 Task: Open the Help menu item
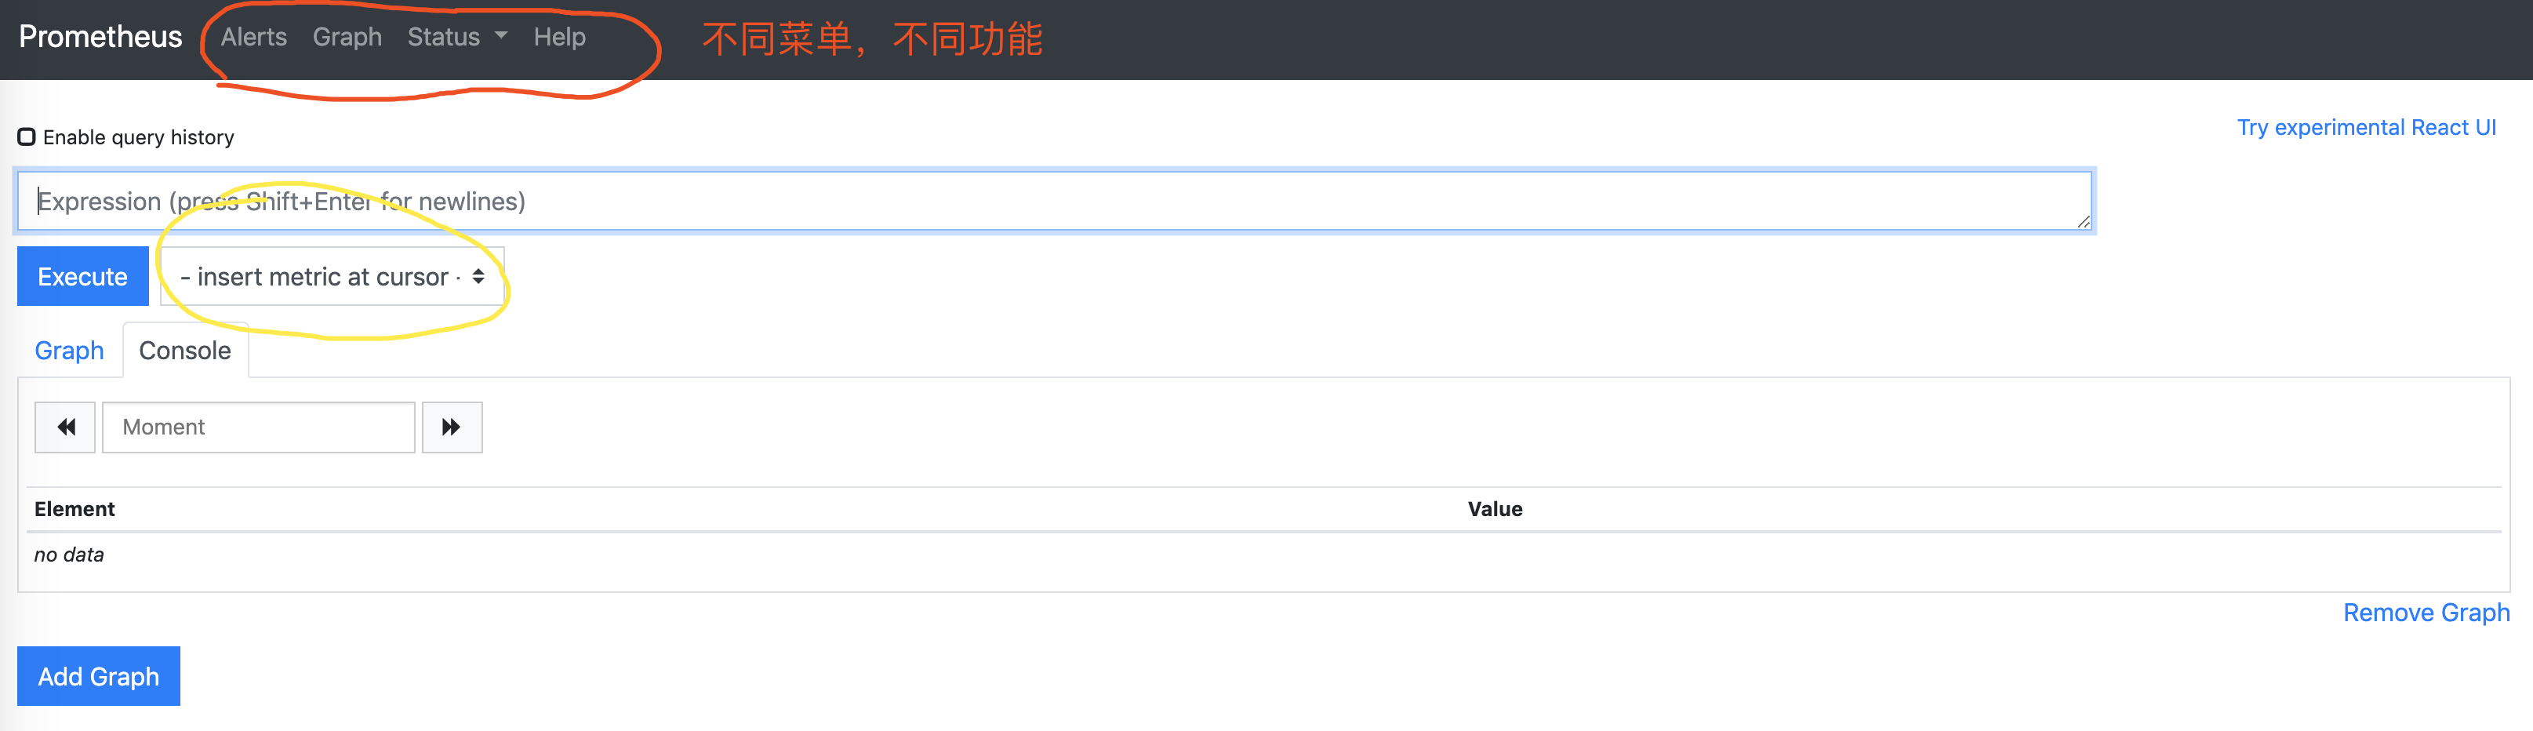pyautogui.click(x=559, y=36)
